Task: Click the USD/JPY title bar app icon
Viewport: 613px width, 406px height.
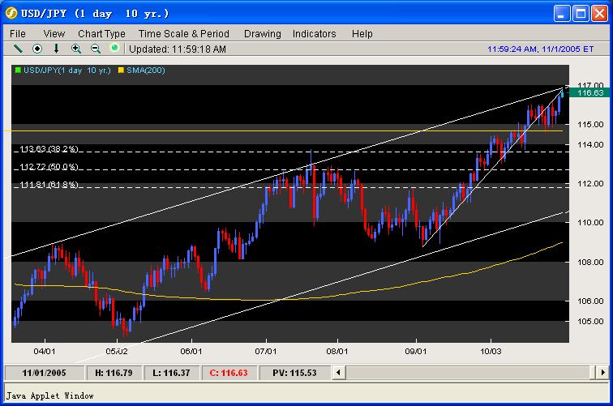Action: pos(11,13)
